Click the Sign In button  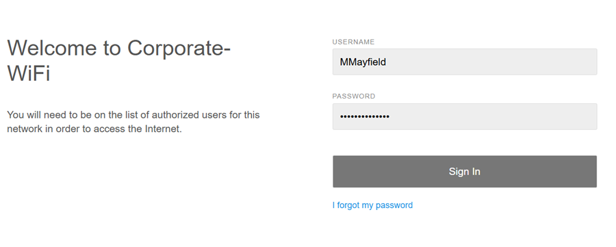pyautogui.click(x=465, y=172)
